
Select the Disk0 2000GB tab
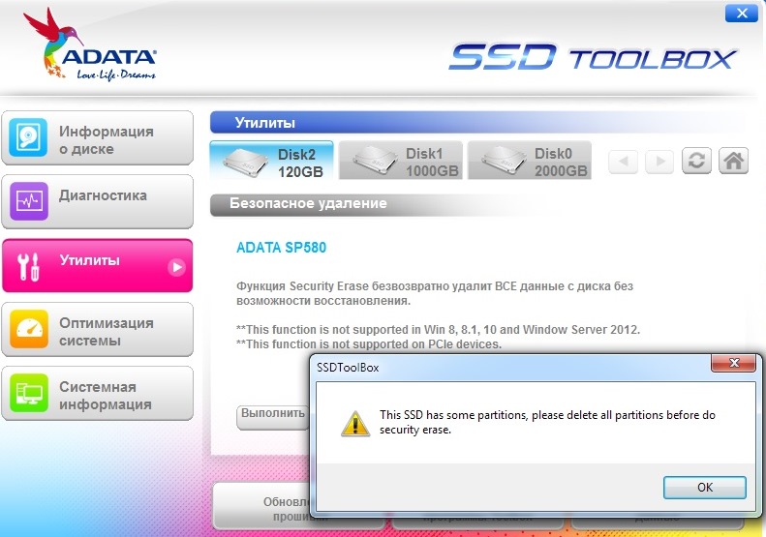point(530,161)
